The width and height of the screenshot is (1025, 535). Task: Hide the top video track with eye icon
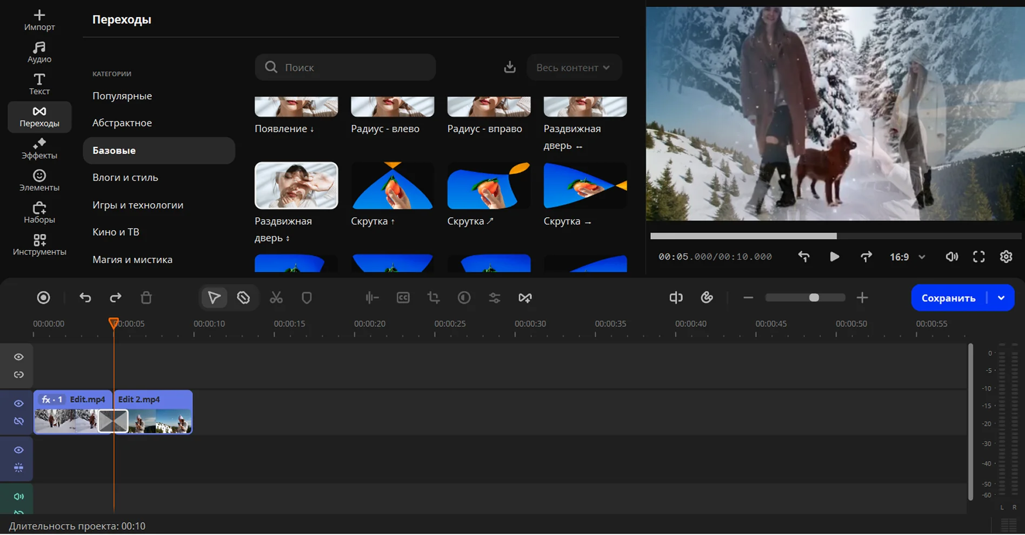click(18, 357)
